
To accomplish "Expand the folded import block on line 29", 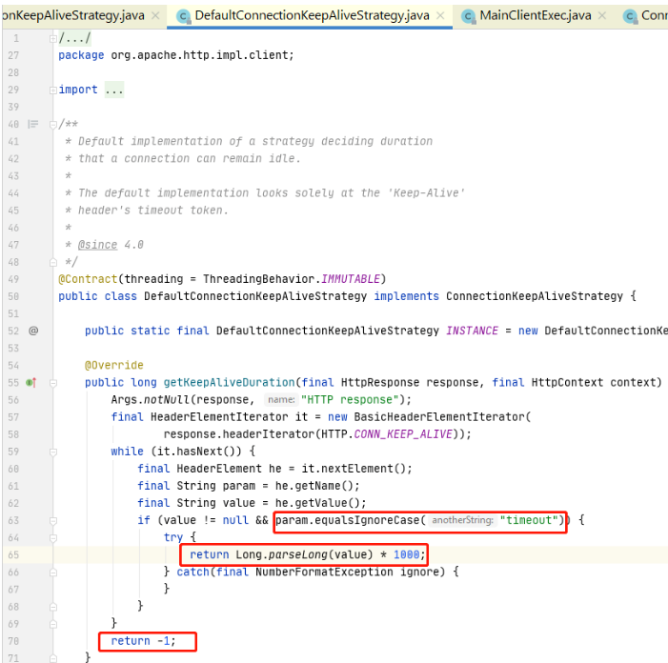I will click(x=52, y=90).
